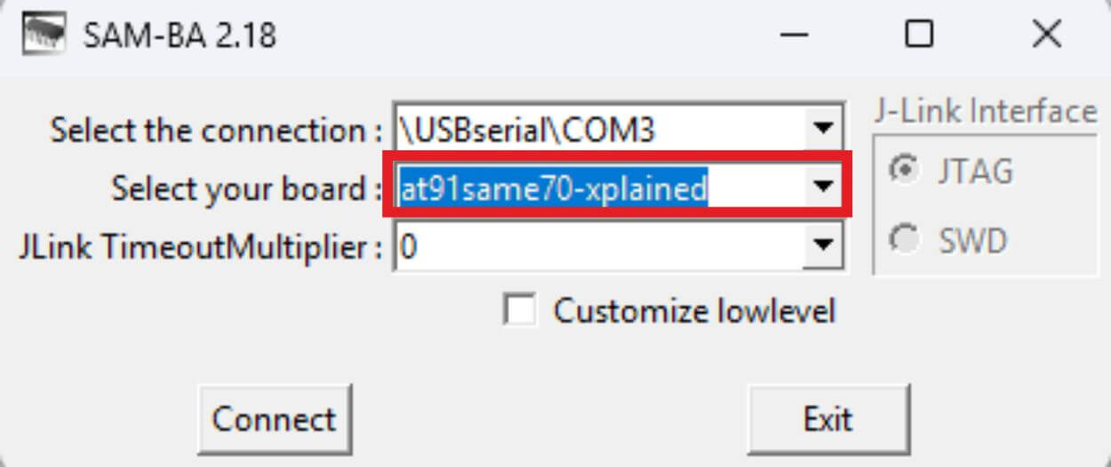Click the highlighted at91same70-xplained text
This screenshot has width=1111, height=467.
pyautogui.click(x=553, y=188)
